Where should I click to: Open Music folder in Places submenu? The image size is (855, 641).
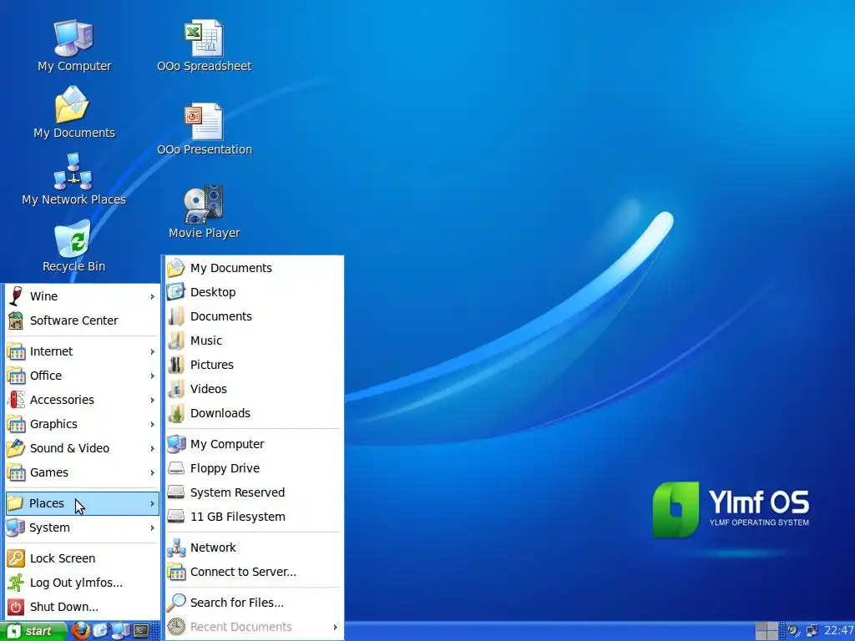(x=253, y=341)
